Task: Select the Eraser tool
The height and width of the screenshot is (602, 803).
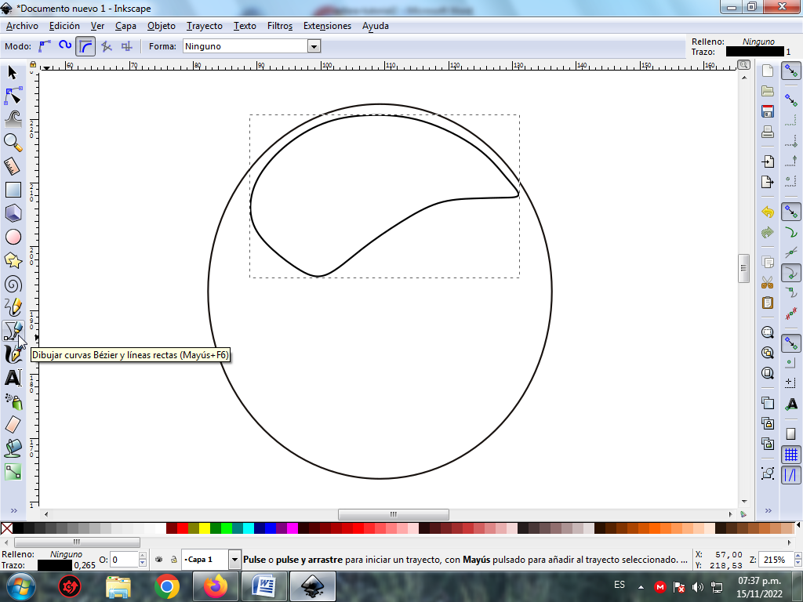Action: (x=13, y=424)
